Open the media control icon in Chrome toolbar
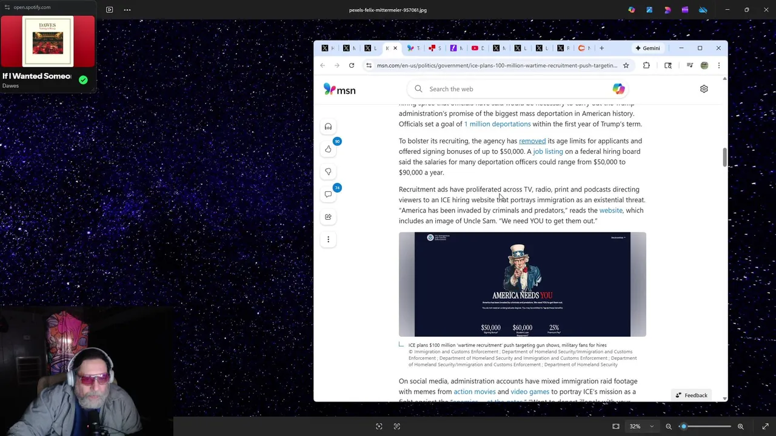This screenshot has width=776, height=436. (689, 65)
